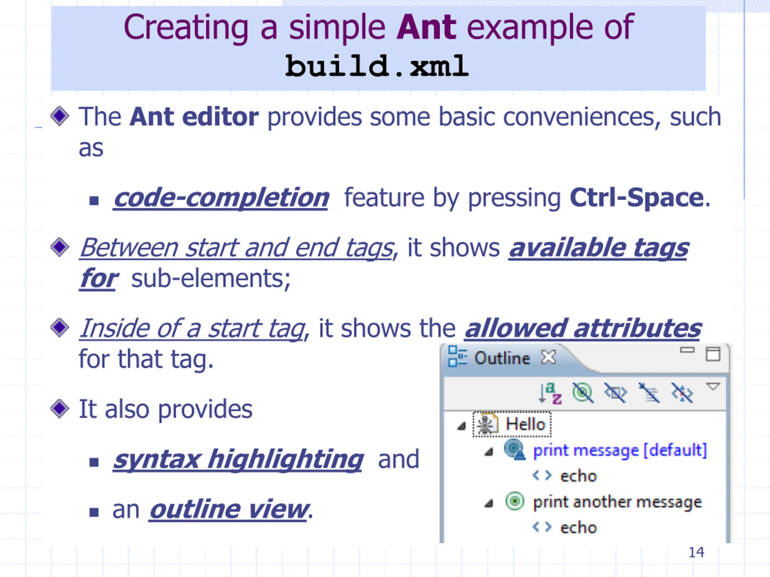
Task: Click the code-completion underlined text
Action: 221,198
